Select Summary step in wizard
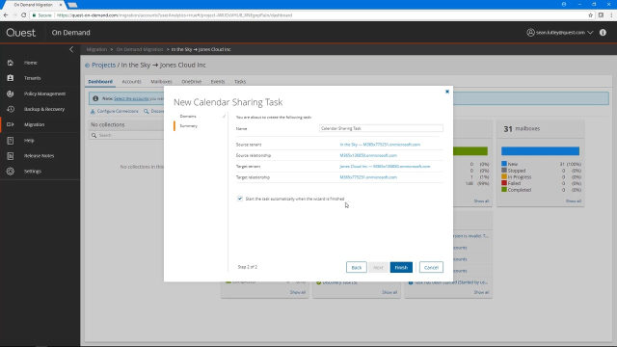 [x=189, y=126]
